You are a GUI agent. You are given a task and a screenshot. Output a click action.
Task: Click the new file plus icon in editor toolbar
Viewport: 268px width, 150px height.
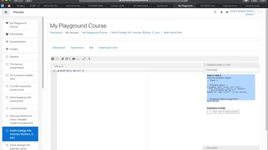(53, 59)
